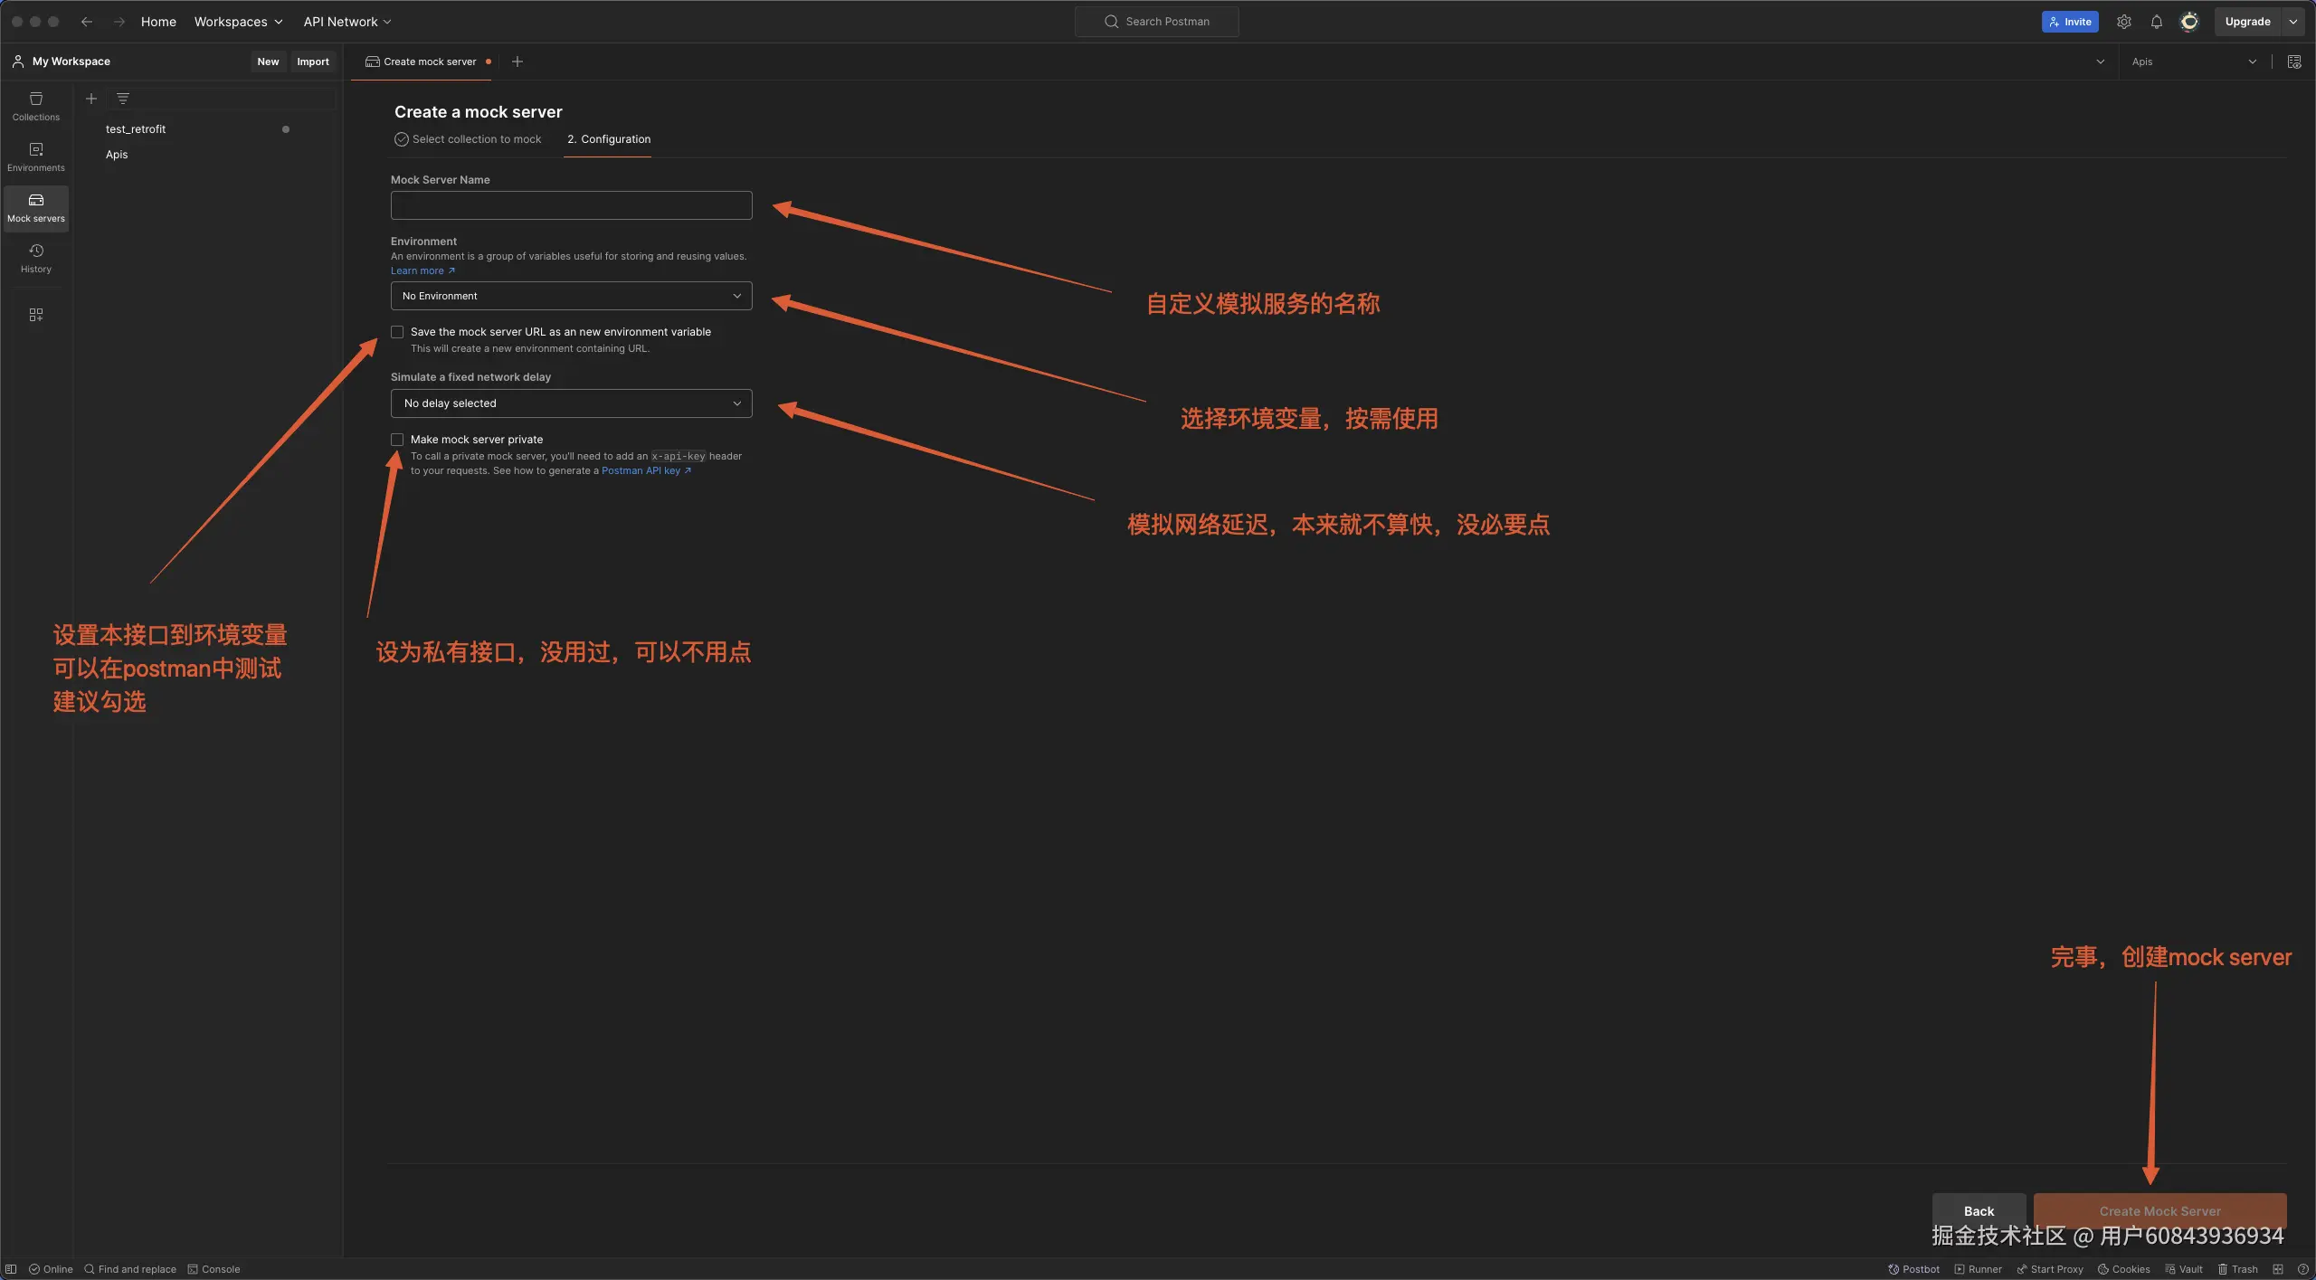Image resolution: width=2316 pixels, height=1280 pixels.
Task: Open the settings gear icon
Action: tap(2123, 22)
